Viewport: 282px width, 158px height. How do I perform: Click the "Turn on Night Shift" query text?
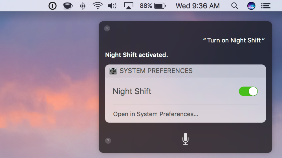tap(234, 40)
